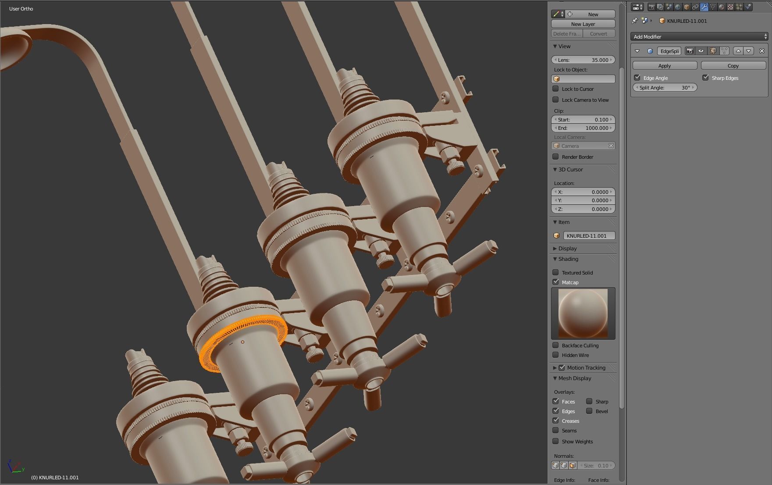Screen dimensions: 772x485
Task: Remove the EdgeSplit modifier
Action: click(x=762, y=51)
